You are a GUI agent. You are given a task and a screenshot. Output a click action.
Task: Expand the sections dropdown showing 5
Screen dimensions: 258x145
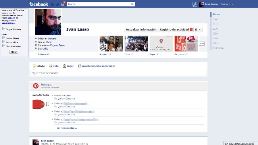[202, 44]
